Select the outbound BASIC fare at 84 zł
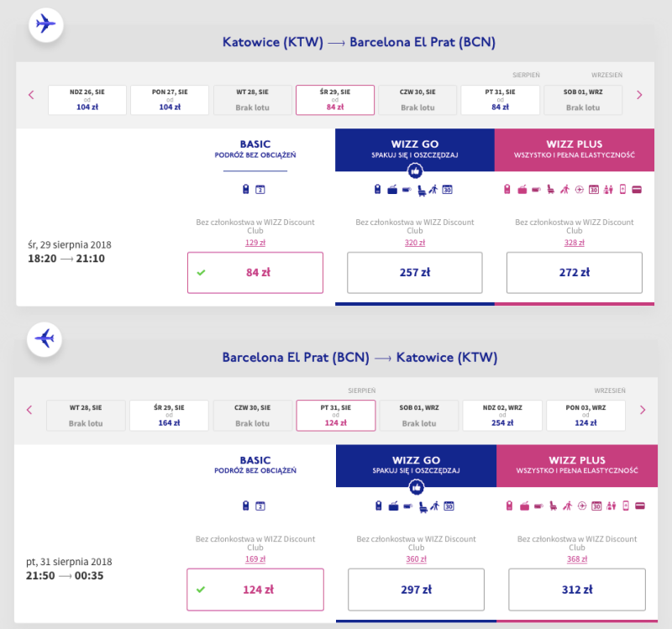Image resolution: width=672 pixels, height=629 pixels. coord(255,272)
